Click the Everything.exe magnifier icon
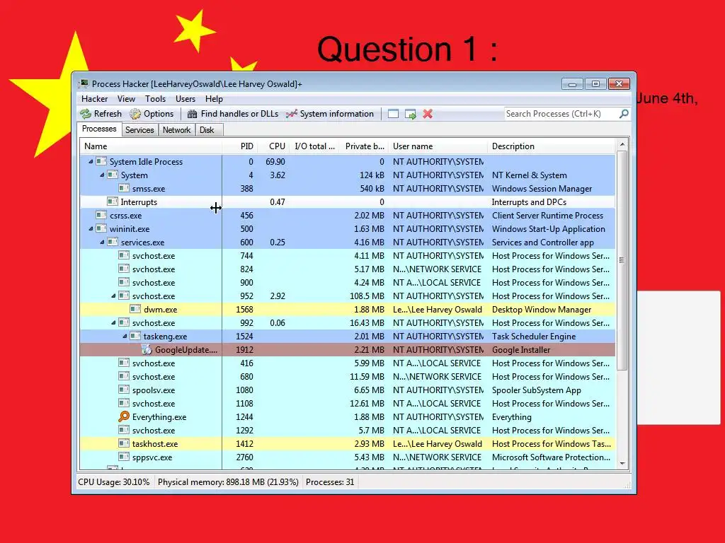 point(123,416)
